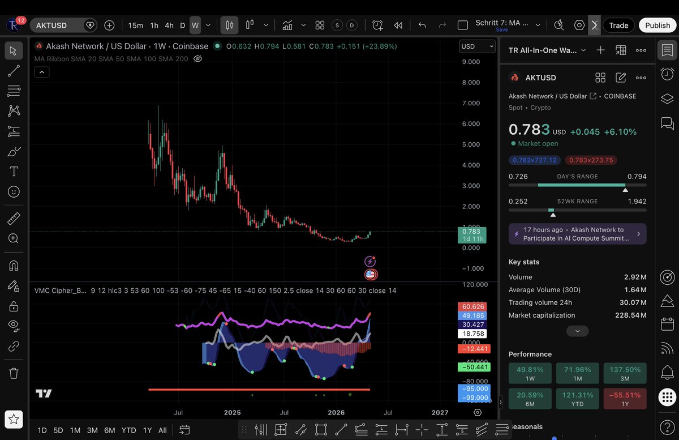The height and width of the screenshot is (440, 679).
Task: Open the object tree layers panel
Action: tap(667, 99)
